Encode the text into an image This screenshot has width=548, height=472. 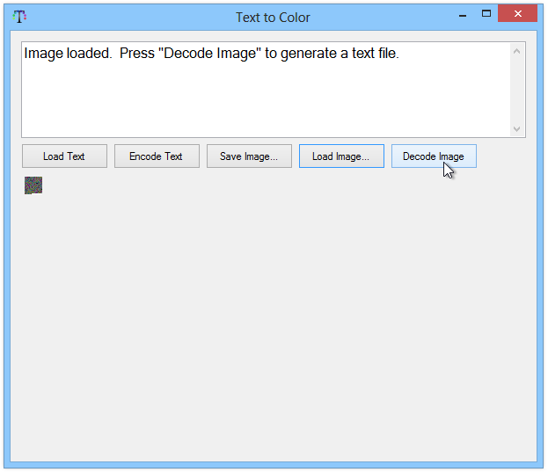coord(157,156)
